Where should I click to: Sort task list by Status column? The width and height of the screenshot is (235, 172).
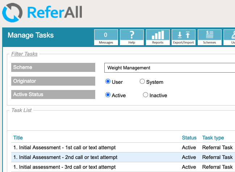tap(189, 138)
